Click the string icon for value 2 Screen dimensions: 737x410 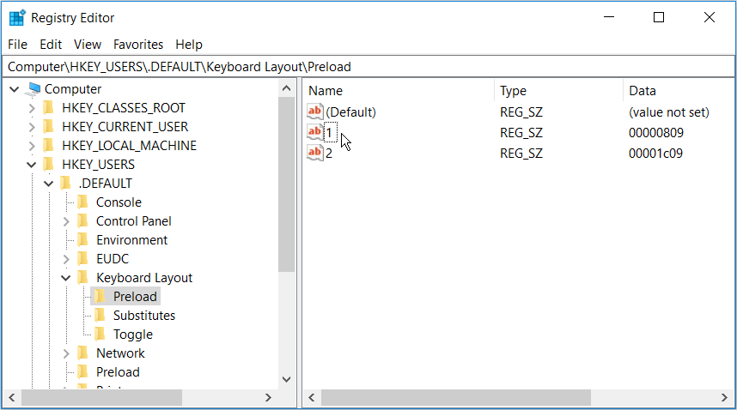coord(315,154)
